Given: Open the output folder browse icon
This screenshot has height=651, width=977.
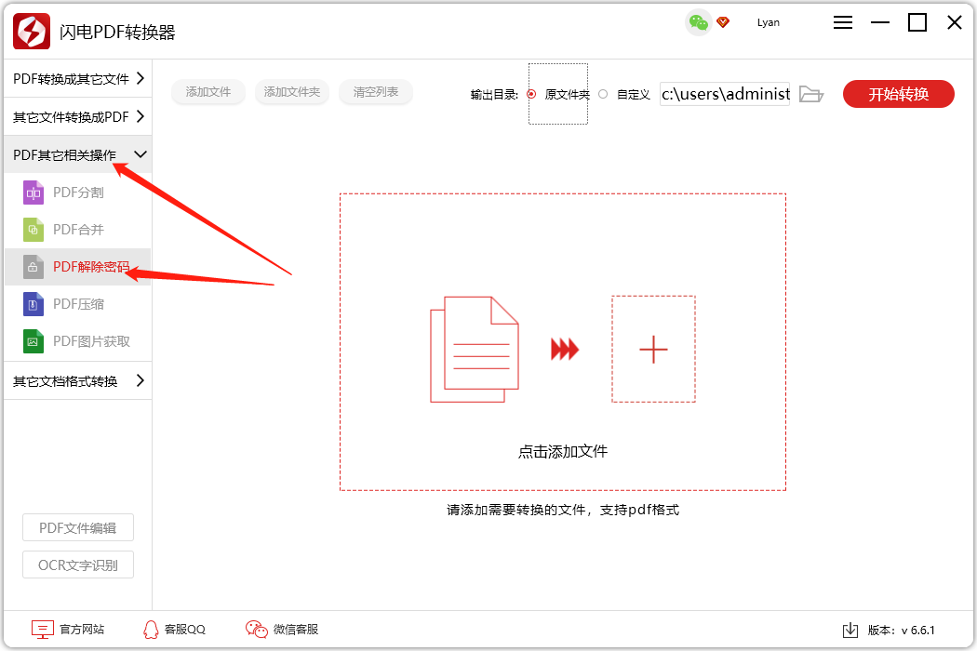Looking at the screenshot, I should [x=811, y=94].
